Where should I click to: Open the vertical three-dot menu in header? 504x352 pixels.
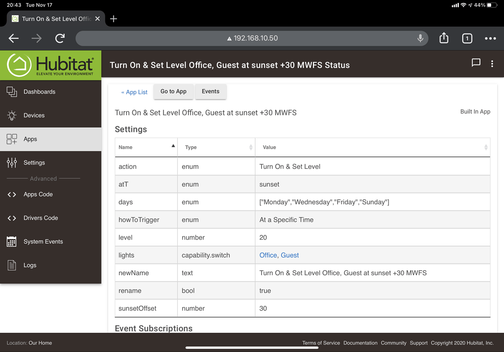[492, 64]
